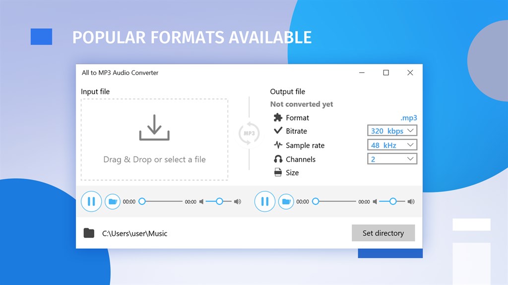Click the Output file label

tap(288, 92)
